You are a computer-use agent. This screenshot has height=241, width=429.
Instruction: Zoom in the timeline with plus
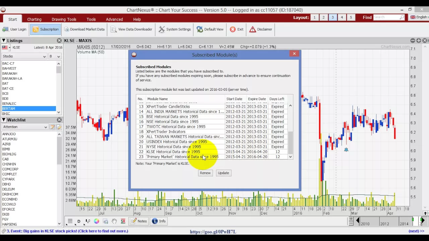coord(351,219)
